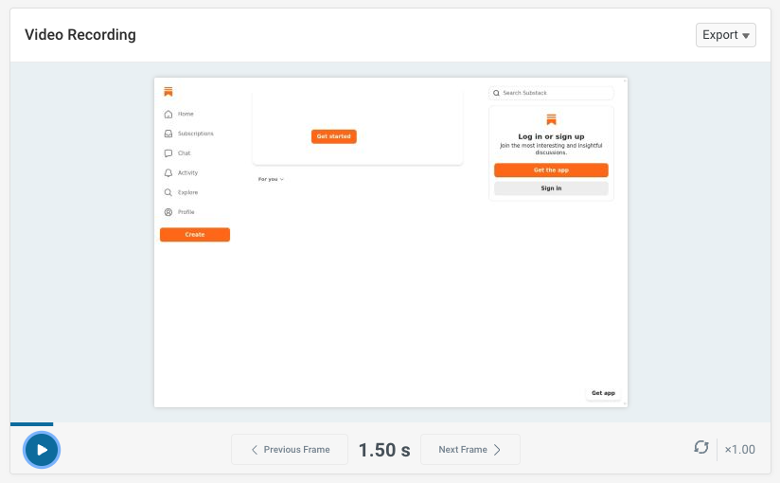Click the recorded video frame thumbnail

[391, 242]
